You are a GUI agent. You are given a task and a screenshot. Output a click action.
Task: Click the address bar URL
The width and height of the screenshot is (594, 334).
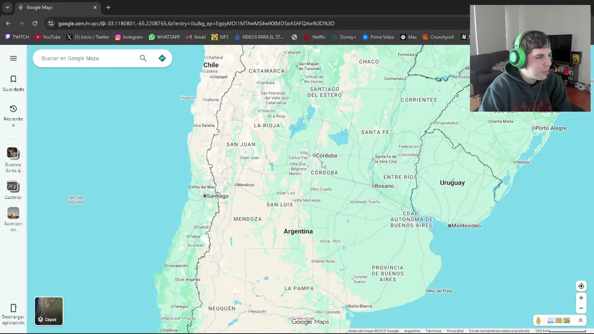pos(196,23)
